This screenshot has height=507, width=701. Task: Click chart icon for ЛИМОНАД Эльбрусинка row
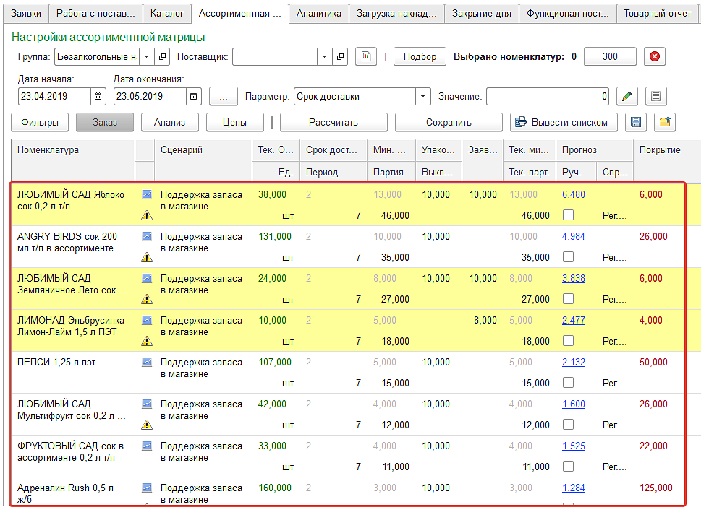pos(147,321)
